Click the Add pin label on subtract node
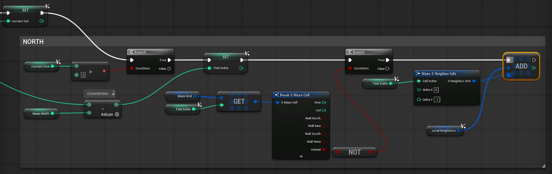 [107, 114]
